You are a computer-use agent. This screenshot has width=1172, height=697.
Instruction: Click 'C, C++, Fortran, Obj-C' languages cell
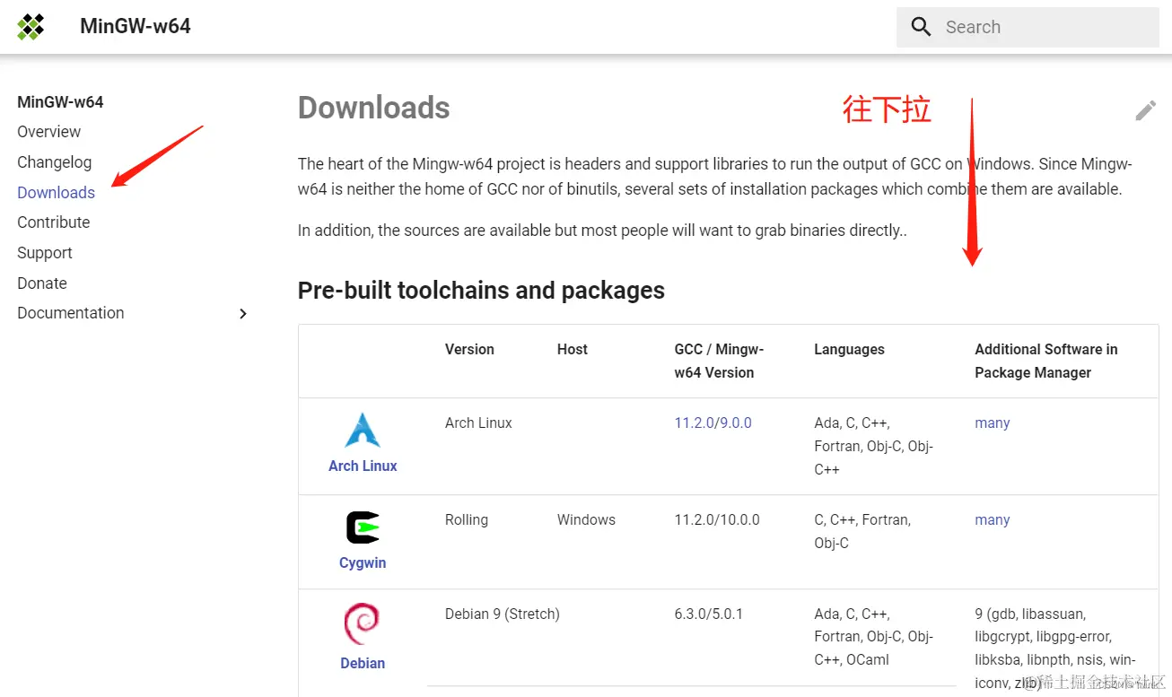click(862, 532)
